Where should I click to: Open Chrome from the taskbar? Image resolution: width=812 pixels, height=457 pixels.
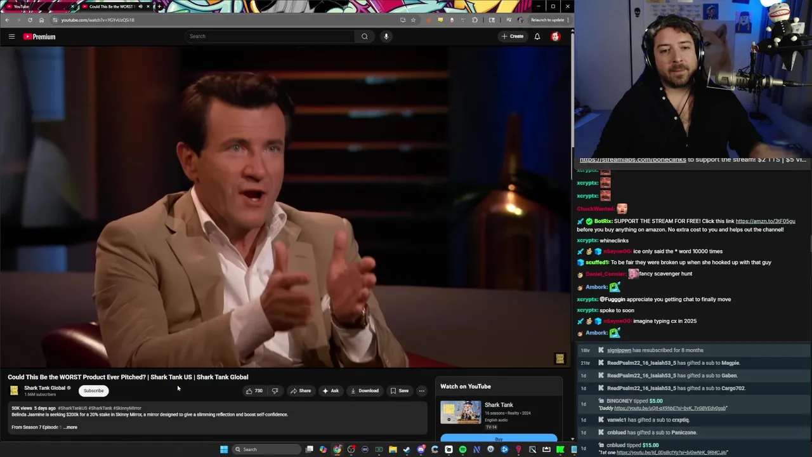[337, 449]
